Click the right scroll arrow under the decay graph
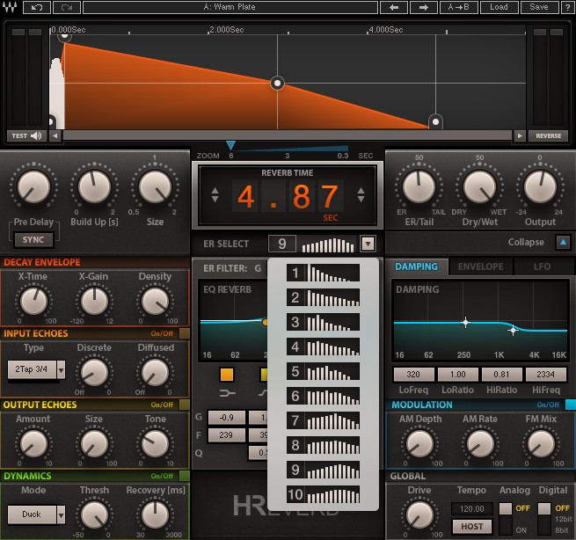 click(520, 136)
